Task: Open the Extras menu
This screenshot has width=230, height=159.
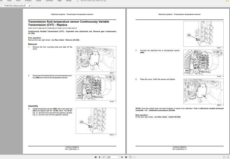Action: point(69,1)
